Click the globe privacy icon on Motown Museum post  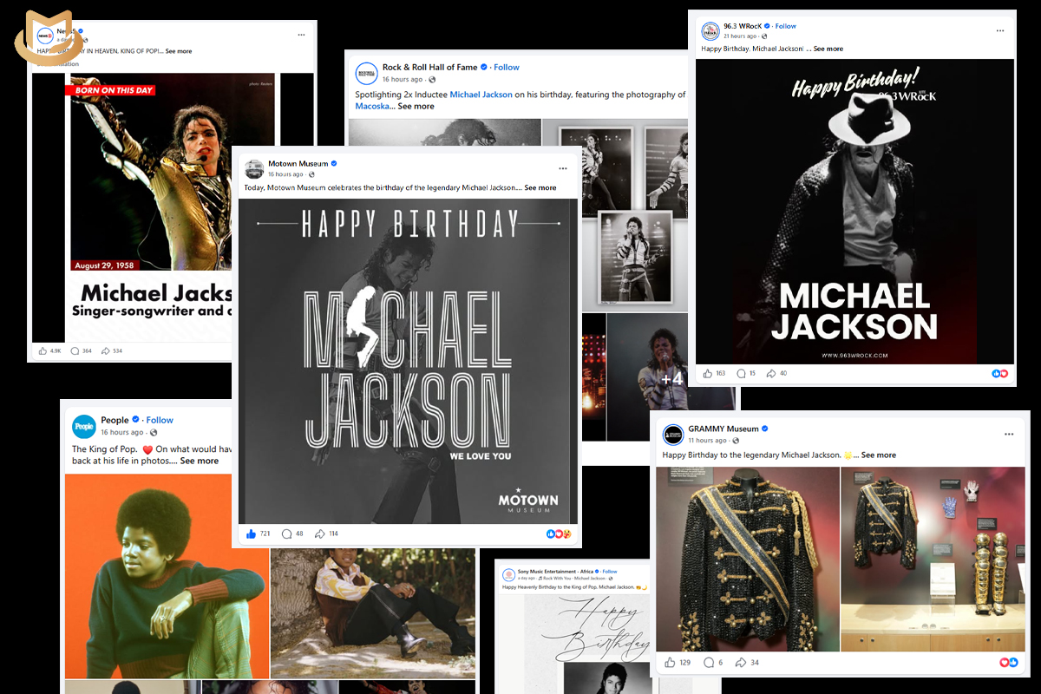coord(311,175)
